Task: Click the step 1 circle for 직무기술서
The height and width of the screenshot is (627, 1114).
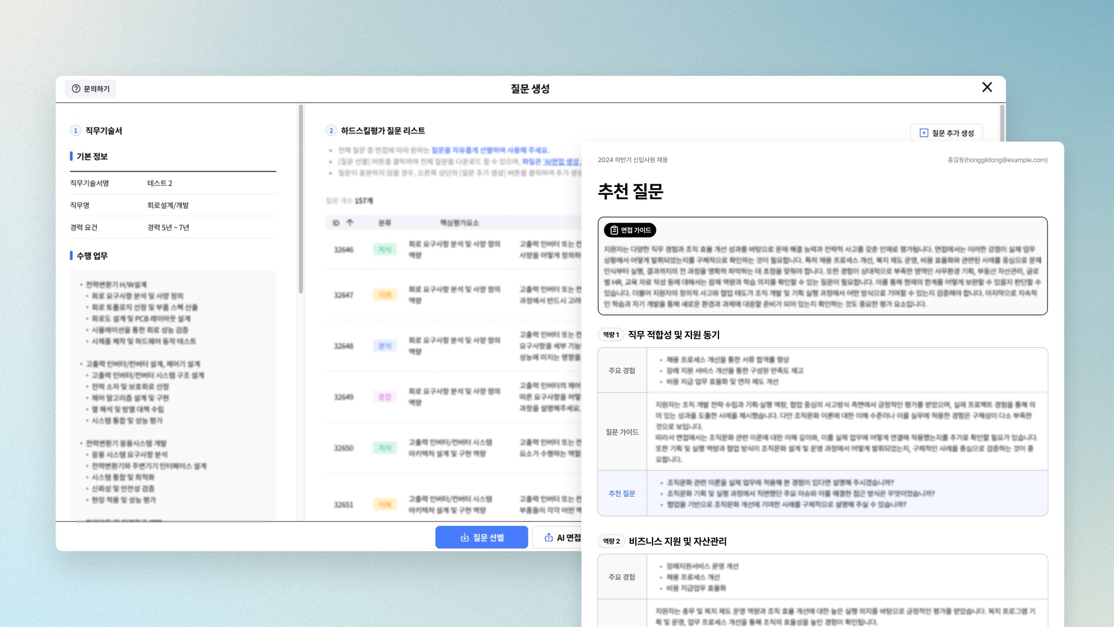Action: pos(75,131)
